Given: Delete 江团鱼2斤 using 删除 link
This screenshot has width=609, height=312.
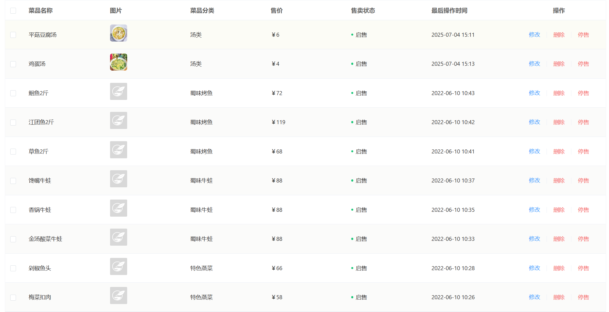Looking at the screenshot, I should coord(559,122).
